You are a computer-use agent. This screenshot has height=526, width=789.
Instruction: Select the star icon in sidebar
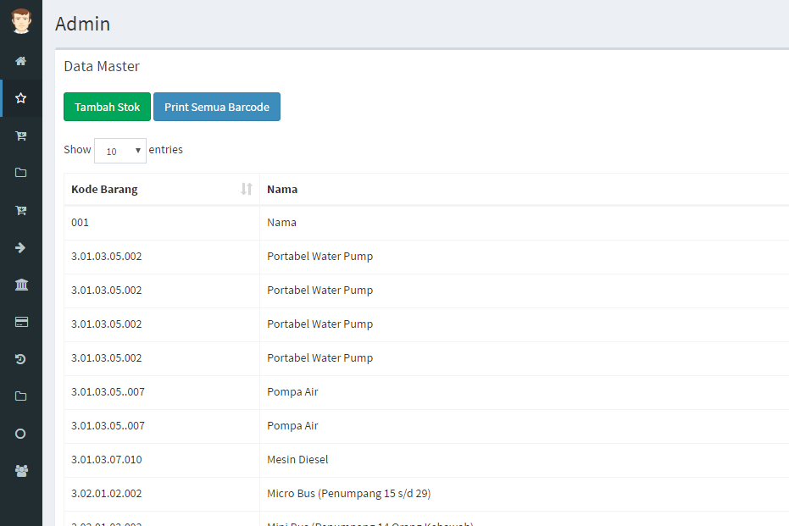(20, 98)
